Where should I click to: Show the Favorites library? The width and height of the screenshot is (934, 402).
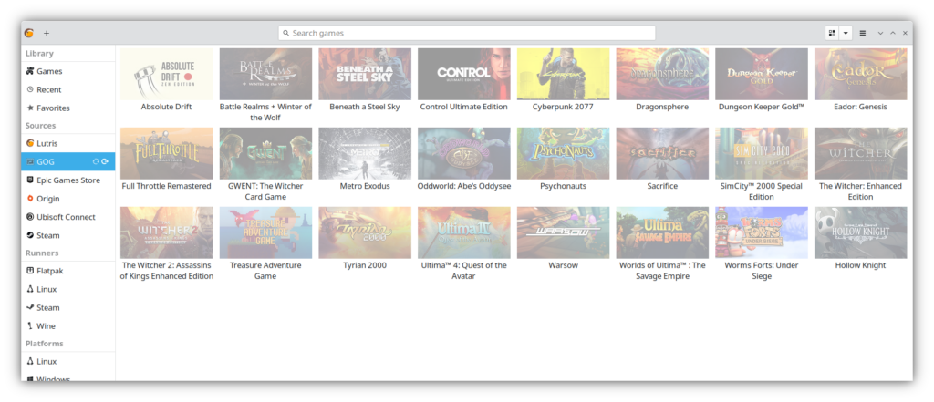(53, 108)
